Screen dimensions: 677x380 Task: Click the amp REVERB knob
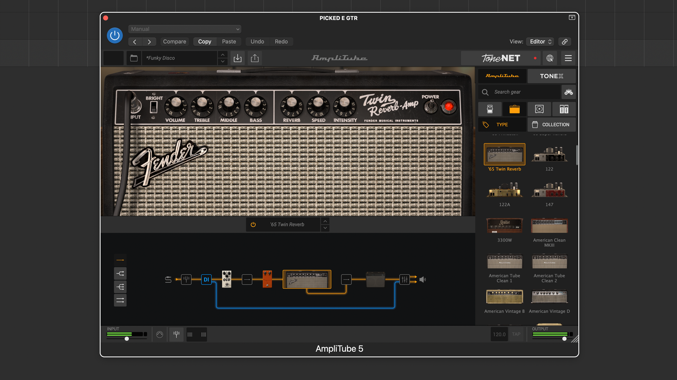292,106
